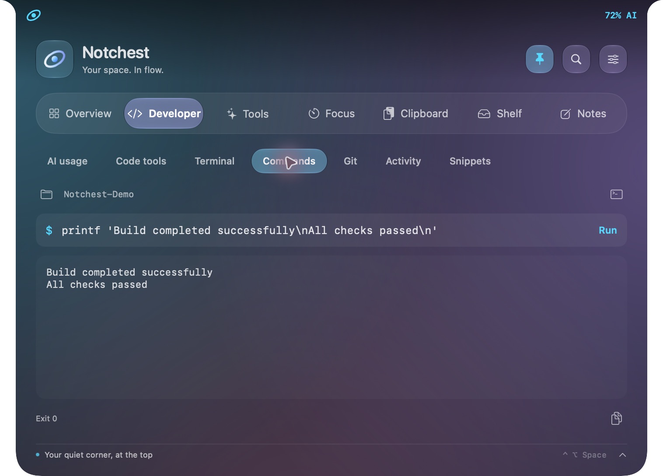
Task: Select the Commands sub-tab
Action: click(289, 161)
